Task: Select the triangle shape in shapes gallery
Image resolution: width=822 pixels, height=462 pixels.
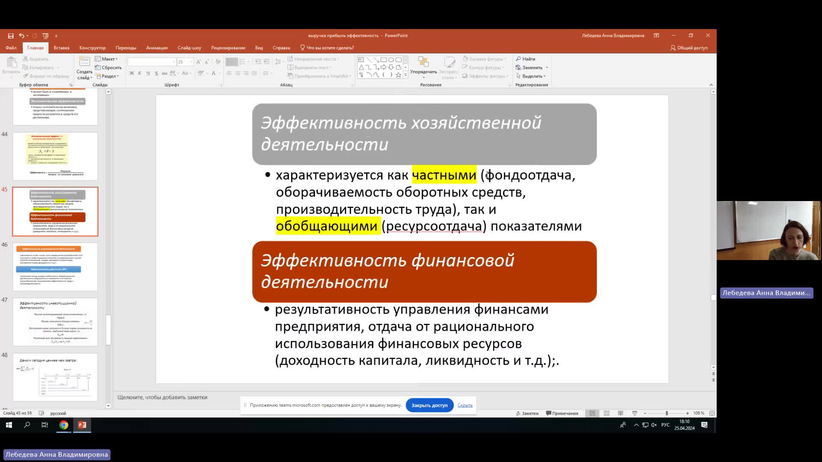Action: 361,67
